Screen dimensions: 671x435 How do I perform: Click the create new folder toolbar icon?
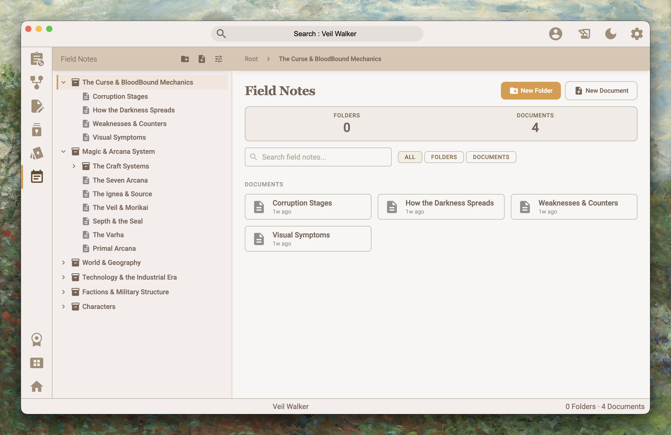(185, 59)
